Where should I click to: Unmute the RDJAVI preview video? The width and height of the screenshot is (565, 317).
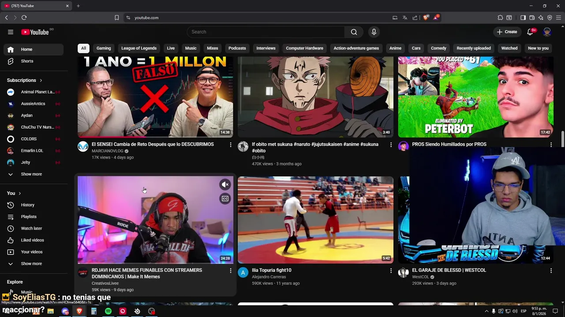225,184
